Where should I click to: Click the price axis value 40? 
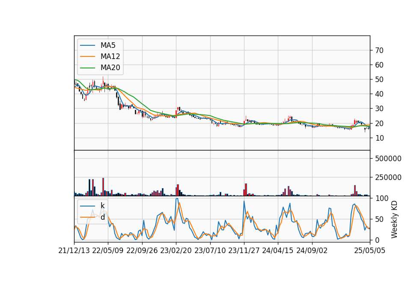(380, 94)
